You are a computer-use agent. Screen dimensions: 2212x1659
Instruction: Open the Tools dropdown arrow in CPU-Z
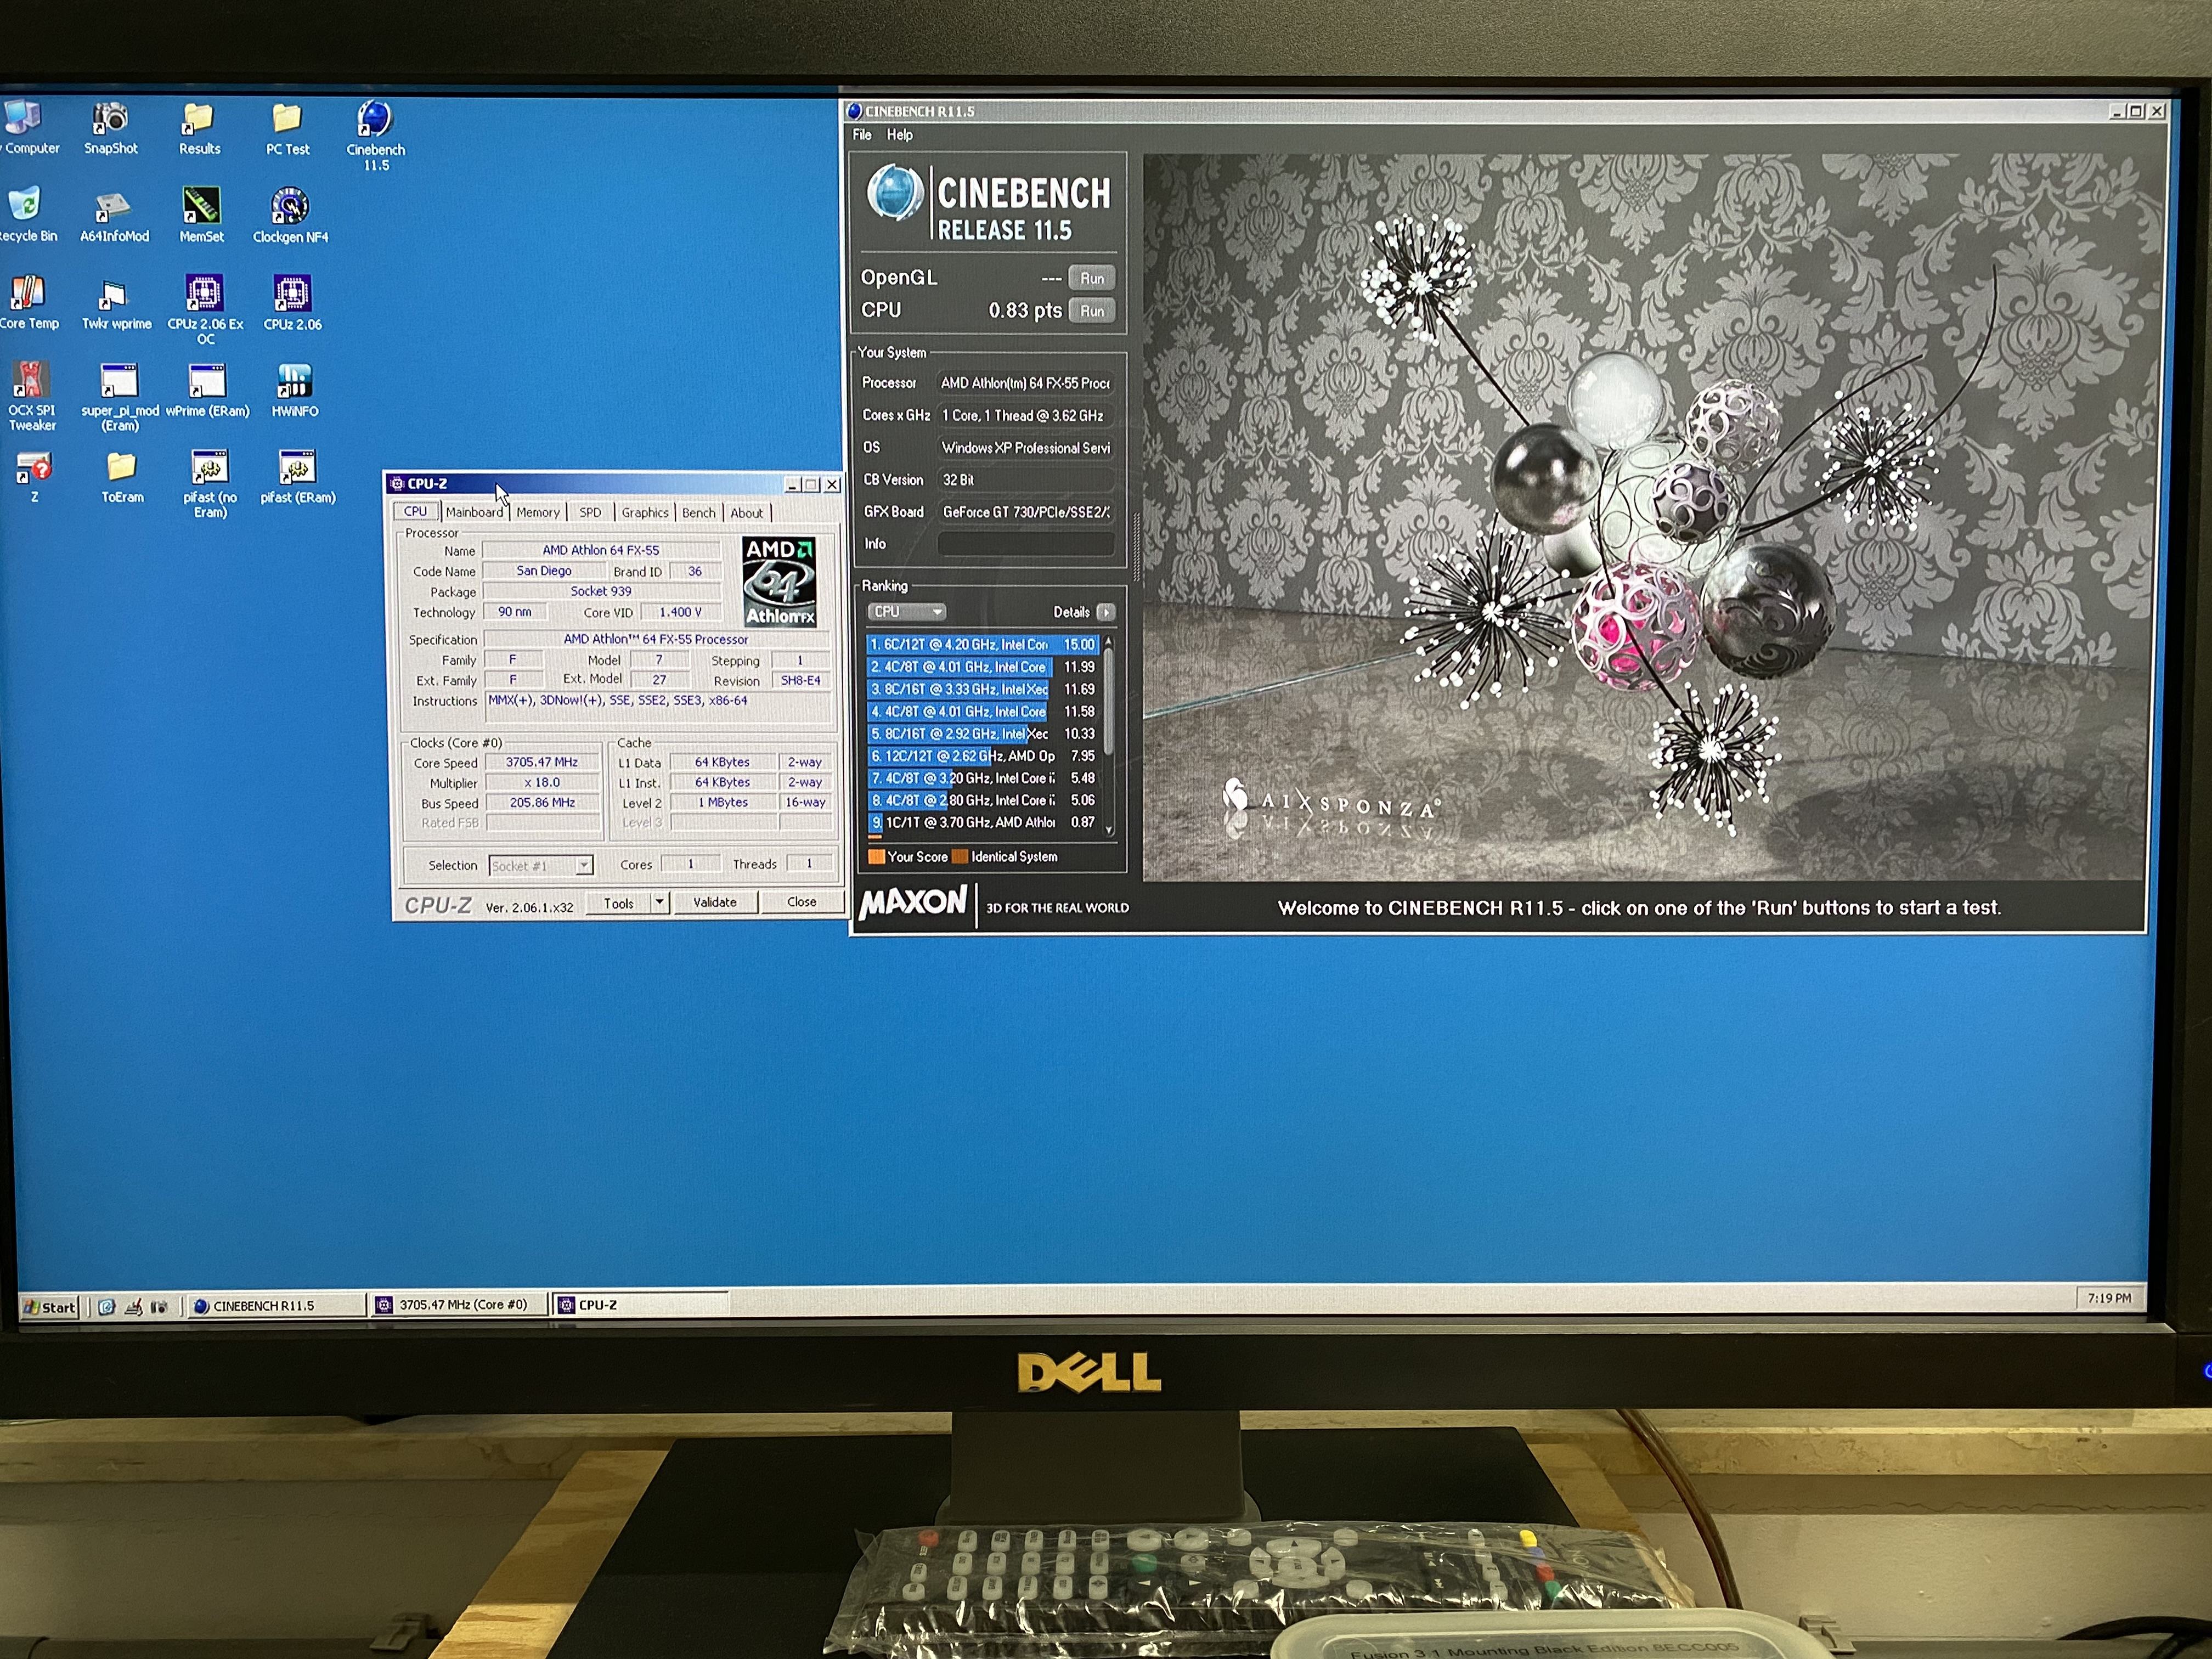click(659, 902)
